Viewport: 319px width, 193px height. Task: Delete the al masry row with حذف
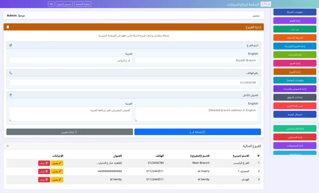44,171
